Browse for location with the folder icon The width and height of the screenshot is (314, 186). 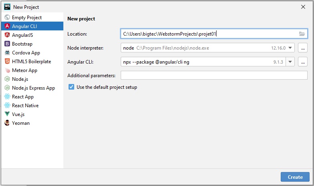coord(302,34)
